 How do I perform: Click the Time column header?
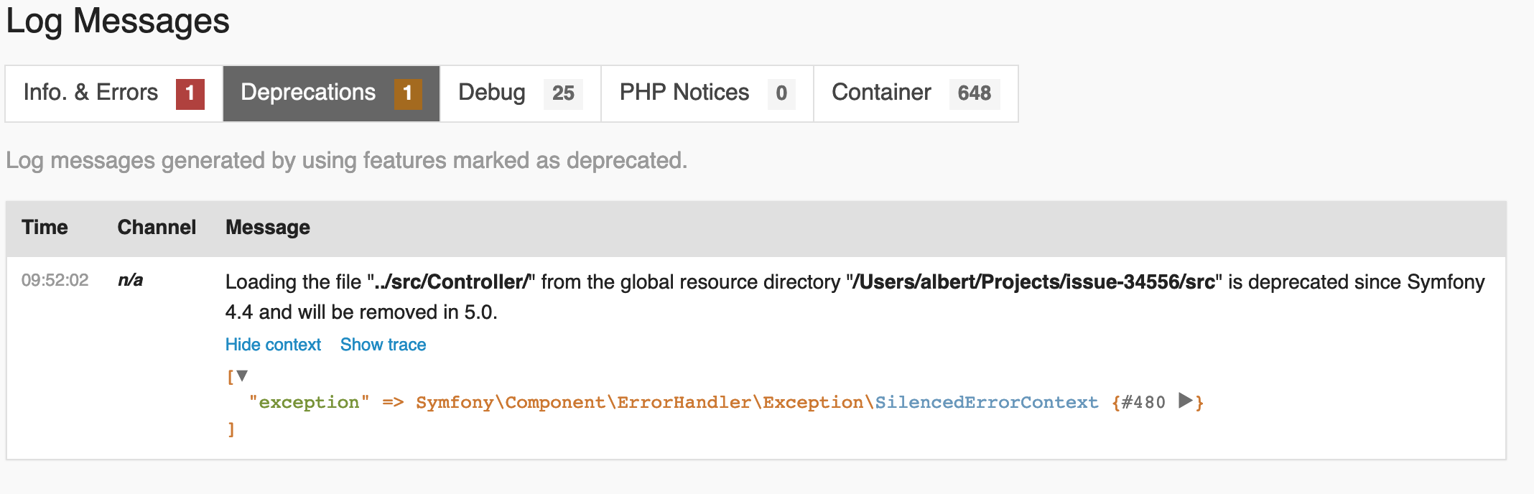pyautogui.click(x=45, y=228)
